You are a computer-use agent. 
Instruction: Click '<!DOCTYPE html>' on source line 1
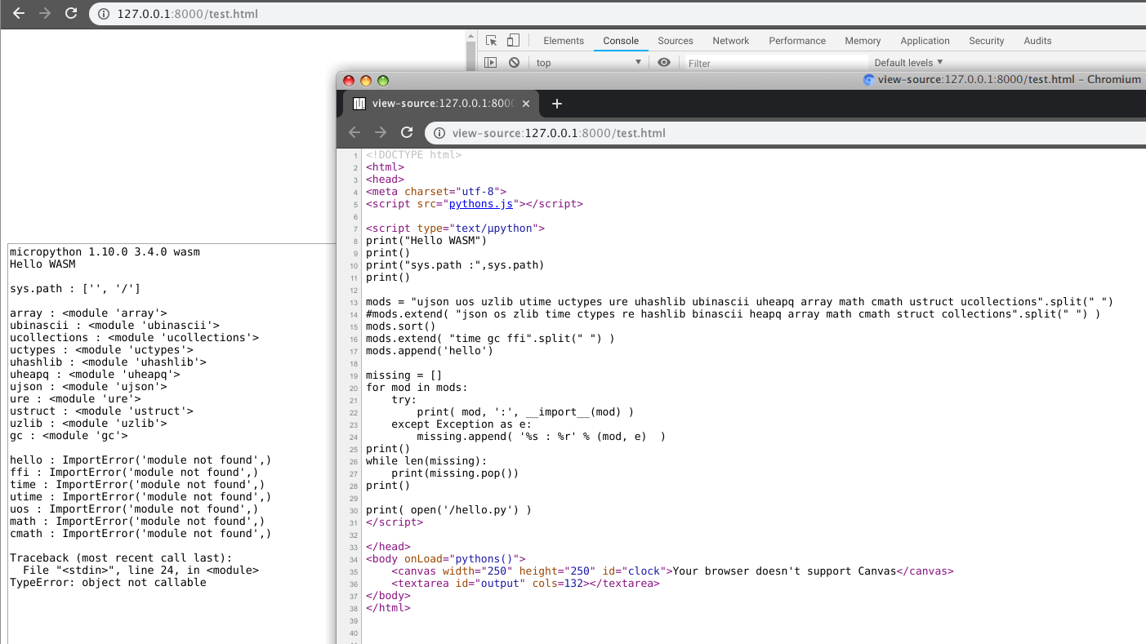(414, 155)
